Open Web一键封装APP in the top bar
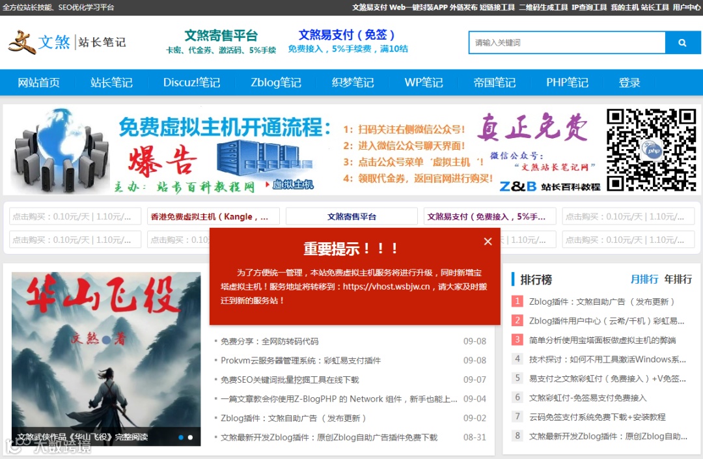This screenshot has width=703, height=459. [419, 7]
